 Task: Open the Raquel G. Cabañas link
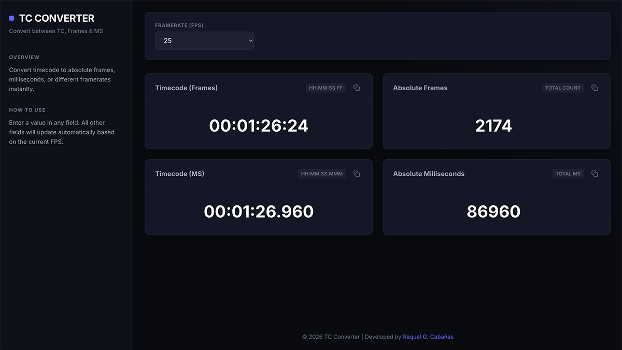point(428,337)
